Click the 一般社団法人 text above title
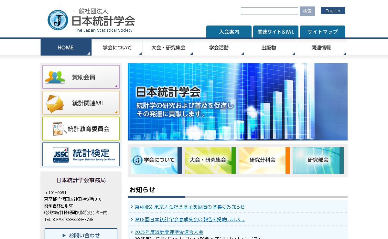Image resolution: width=388 pixels, height=239 pixels. (x=91, y=11)
